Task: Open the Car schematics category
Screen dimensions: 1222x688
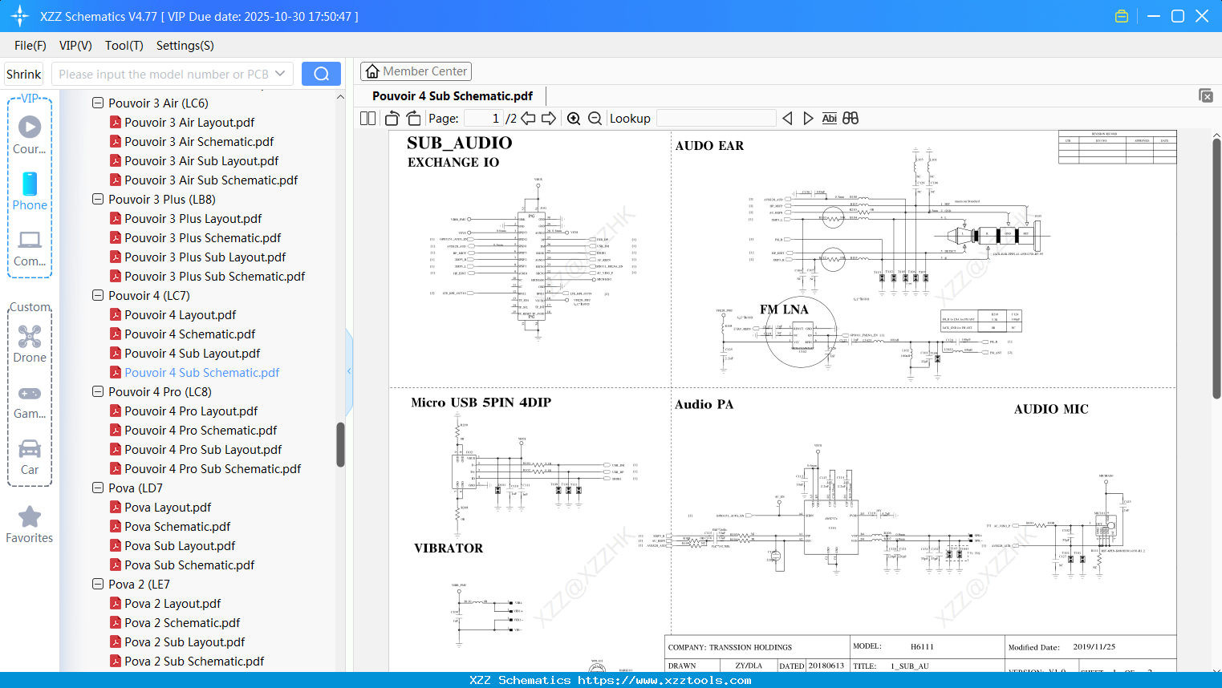Action: coord(29,450)
